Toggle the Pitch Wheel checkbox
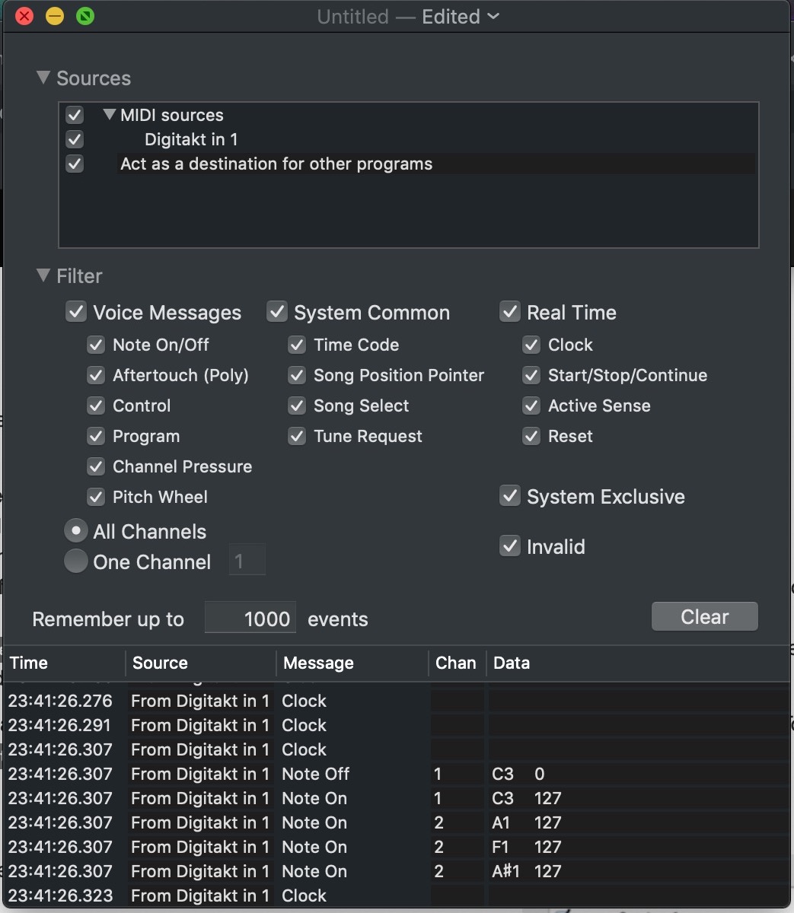The image size is (794, 913). [x=96, y=497]
